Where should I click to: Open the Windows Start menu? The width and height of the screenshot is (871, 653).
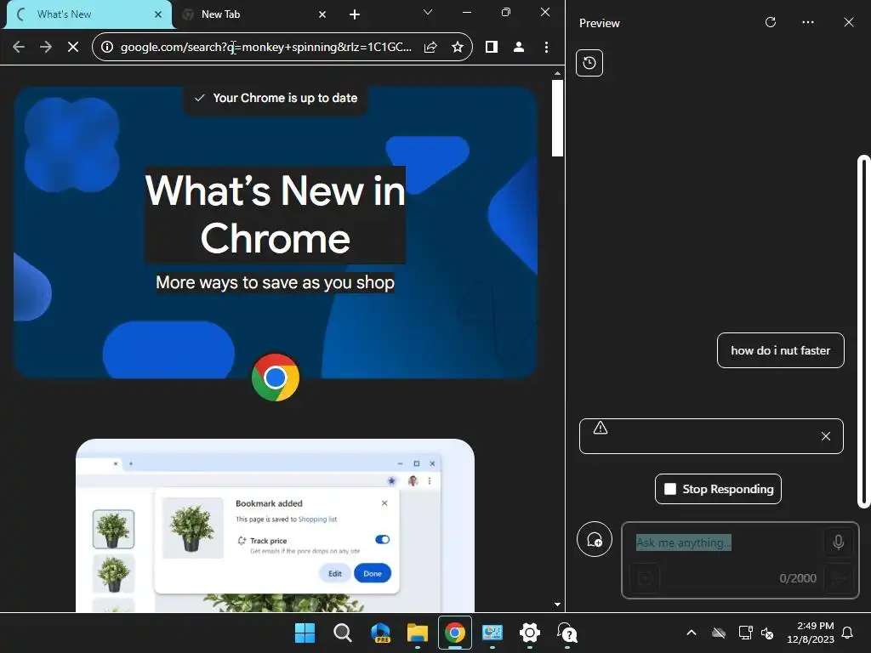(305, 633)
